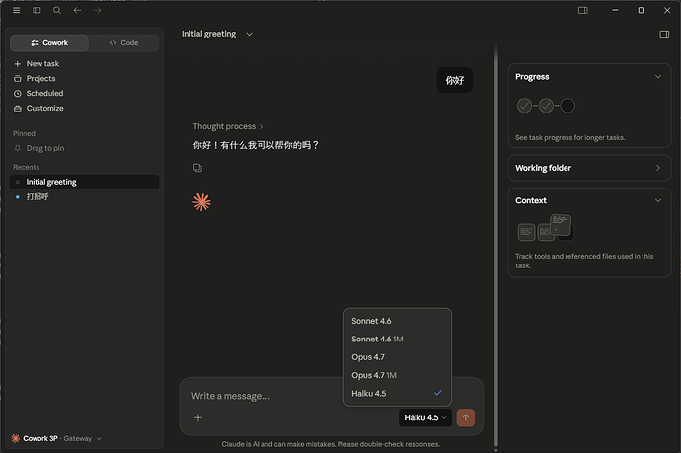Screen dimensions: 681x453
Task: Click the Progress steps indicator graphic
Action: [546, 105]
